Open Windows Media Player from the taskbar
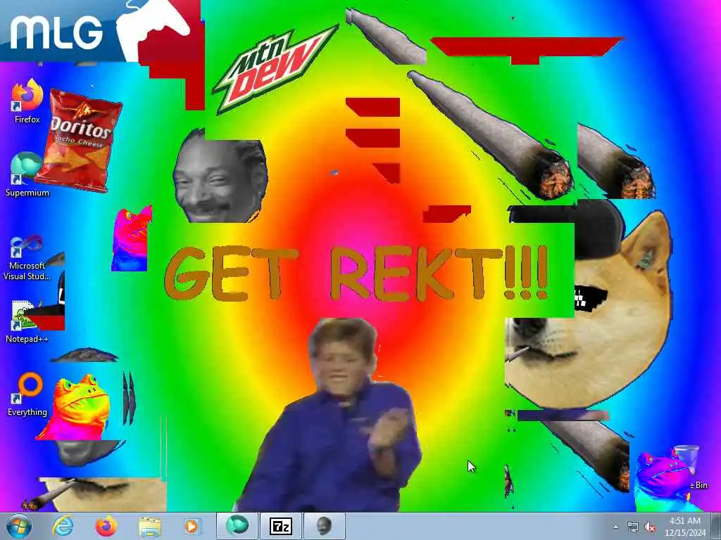 192,526
